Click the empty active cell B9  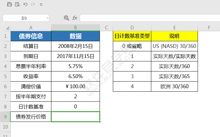75,117
